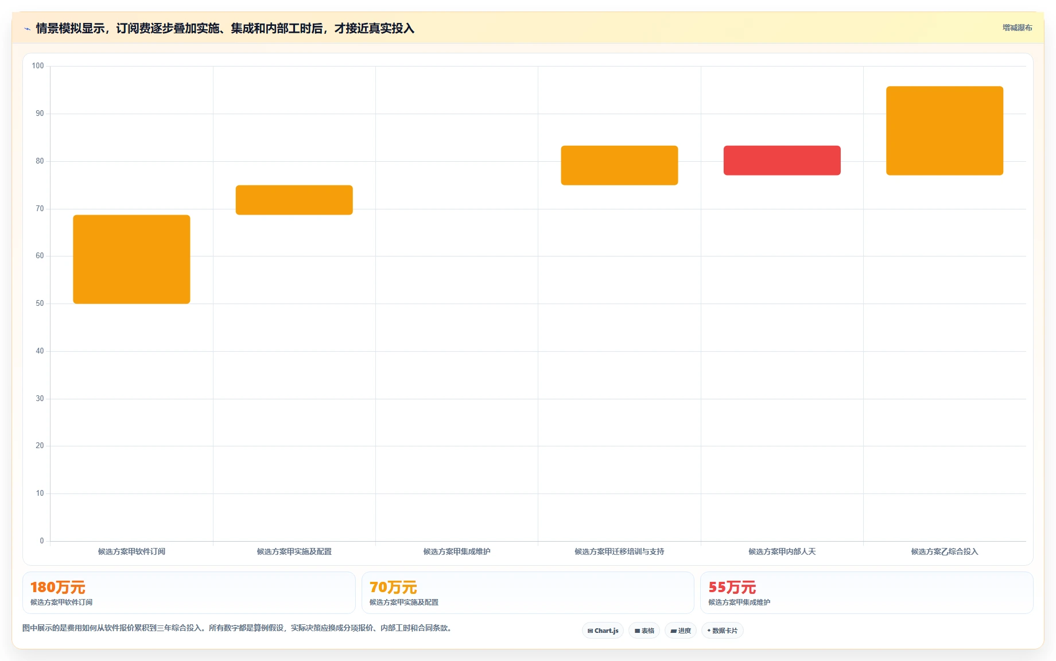Click the card caption 候选方案甲软件订阅 under 180万元

pos(61,602)
